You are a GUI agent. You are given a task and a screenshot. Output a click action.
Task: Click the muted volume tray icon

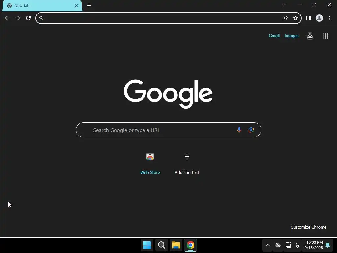(297, 245)
